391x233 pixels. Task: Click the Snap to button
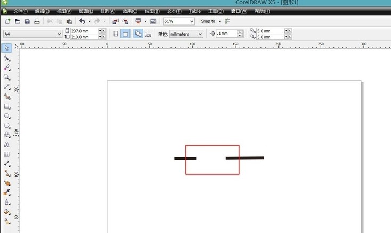tap(208, 21)
